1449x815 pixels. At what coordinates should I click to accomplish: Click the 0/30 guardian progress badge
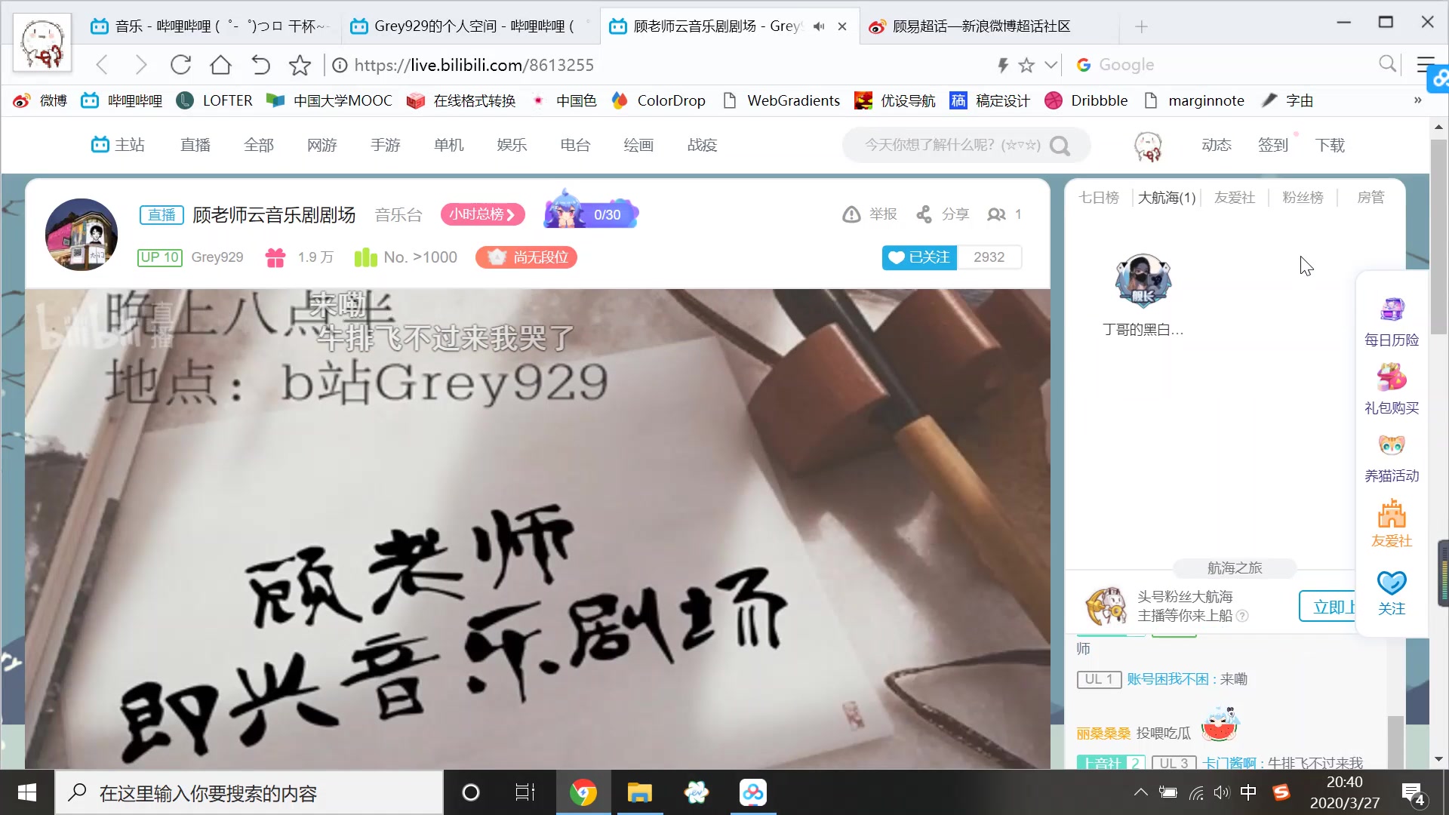point(591,211)
